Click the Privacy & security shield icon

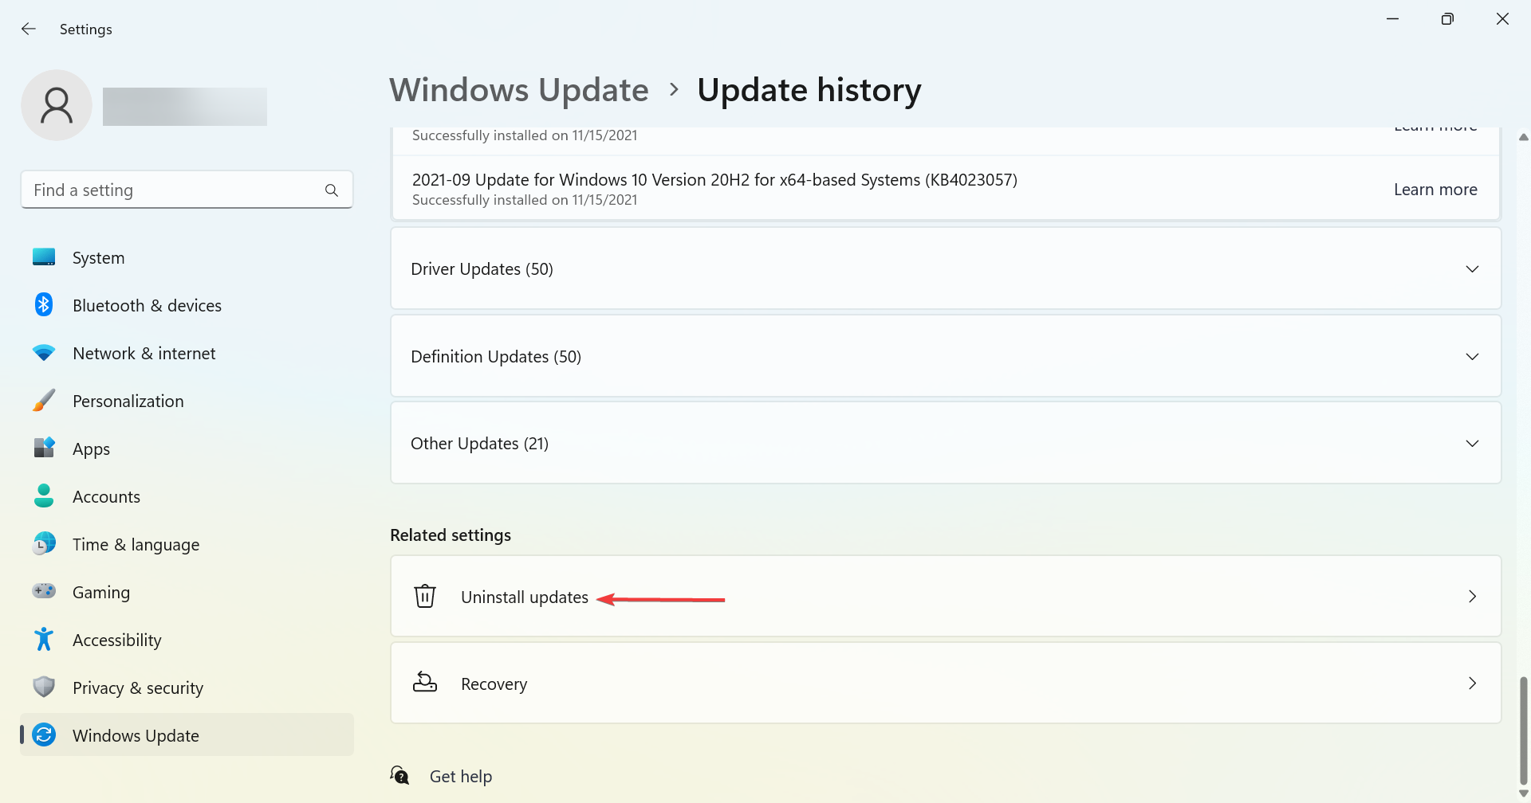(x=44, y=687)
